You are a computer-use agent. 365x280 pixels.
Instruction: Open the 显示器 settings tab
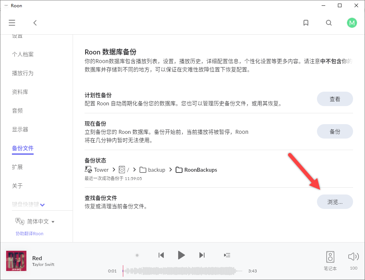[x=20, y=130]
